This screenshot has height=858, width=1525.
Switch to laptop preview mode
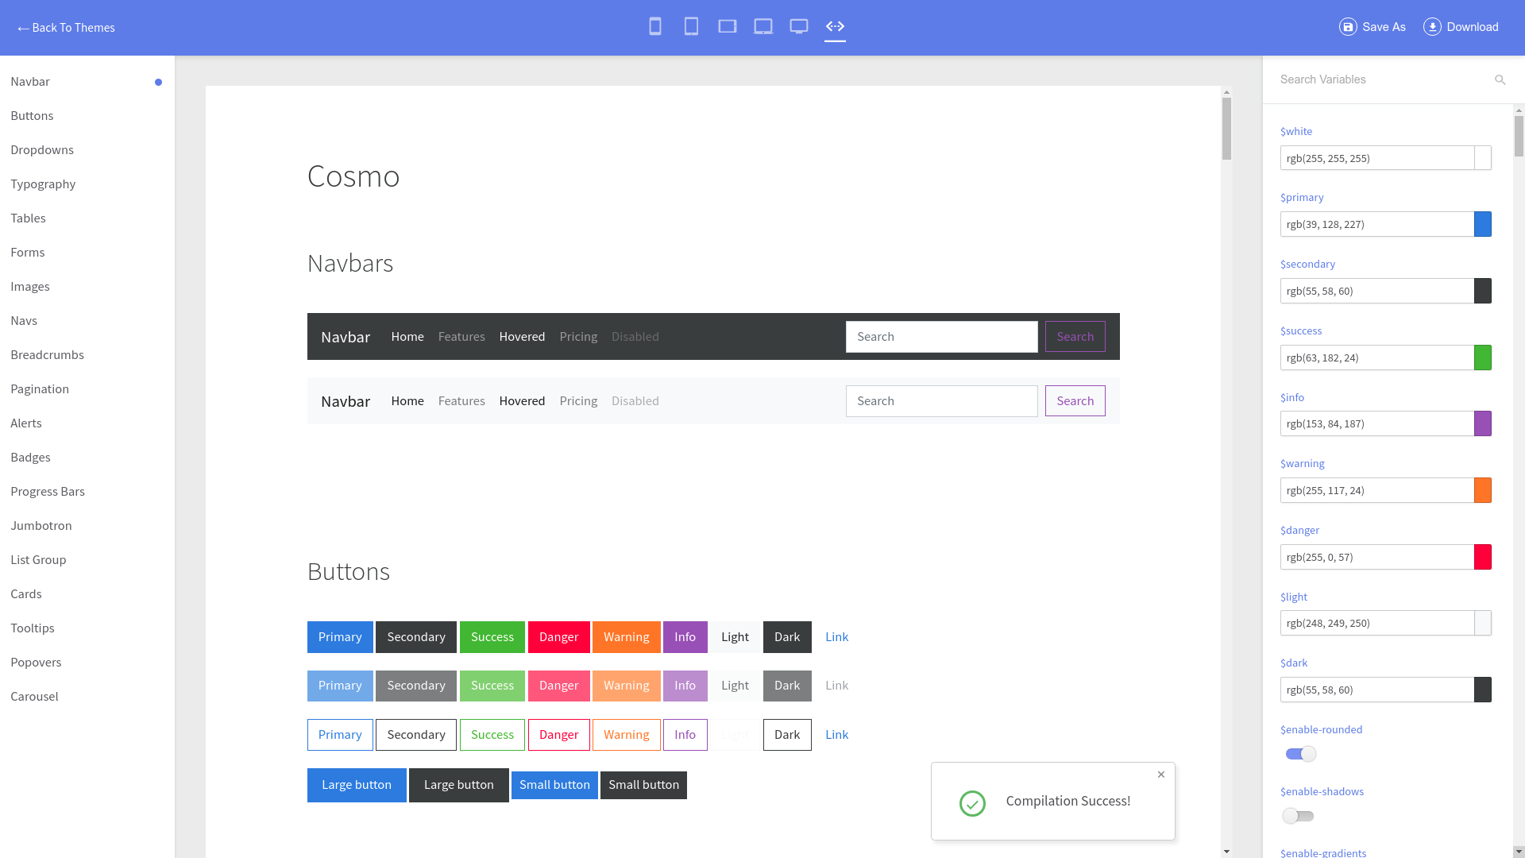762,26
